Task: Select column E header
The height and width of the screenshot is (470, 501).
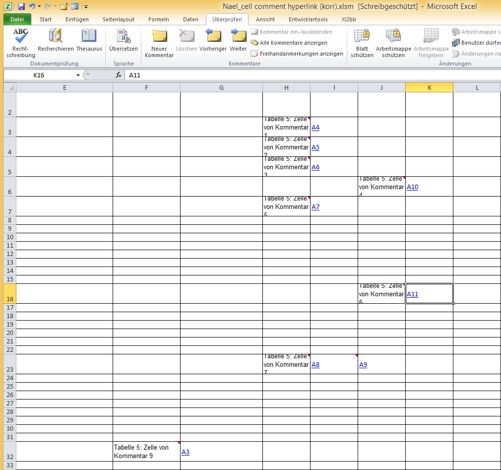Action: [64, 88]
